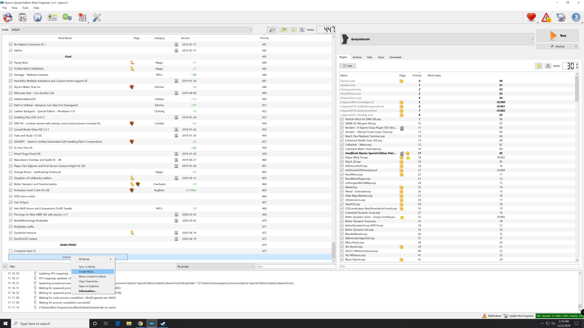Viewport: 584px width, 328px height.
Task: Click the plugin list restore backup icon
Action: point(539,66)
